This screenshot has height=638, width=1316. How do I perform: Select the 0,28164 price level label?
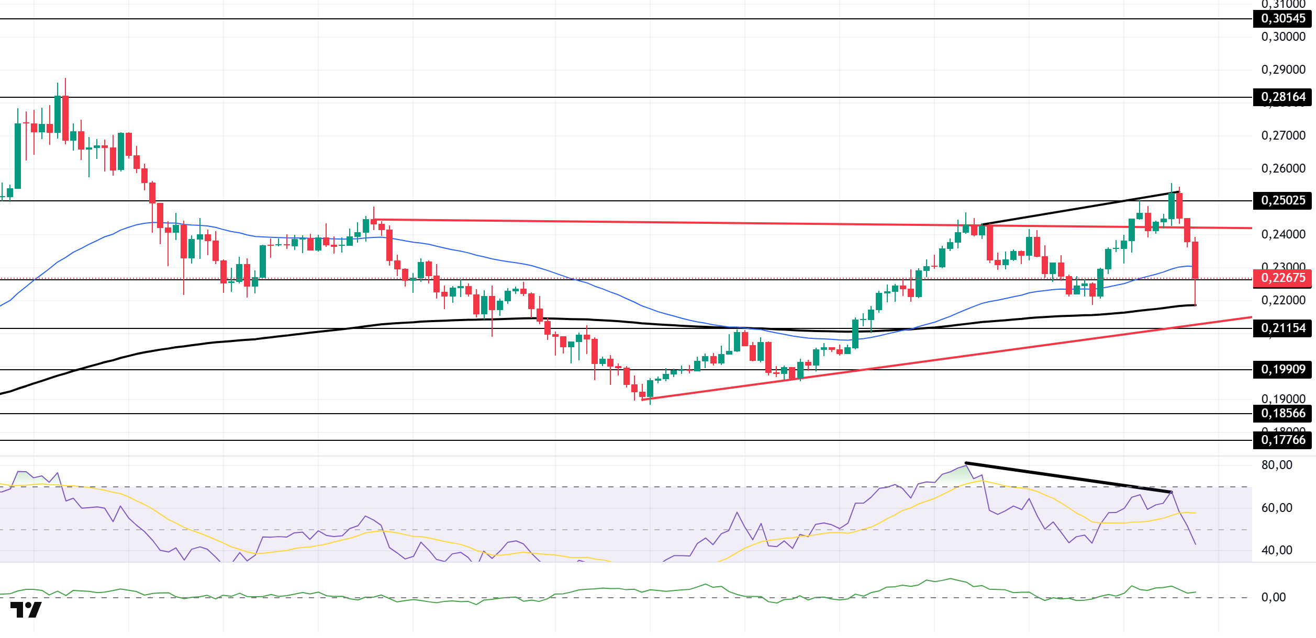click(x=1283, y=97)
